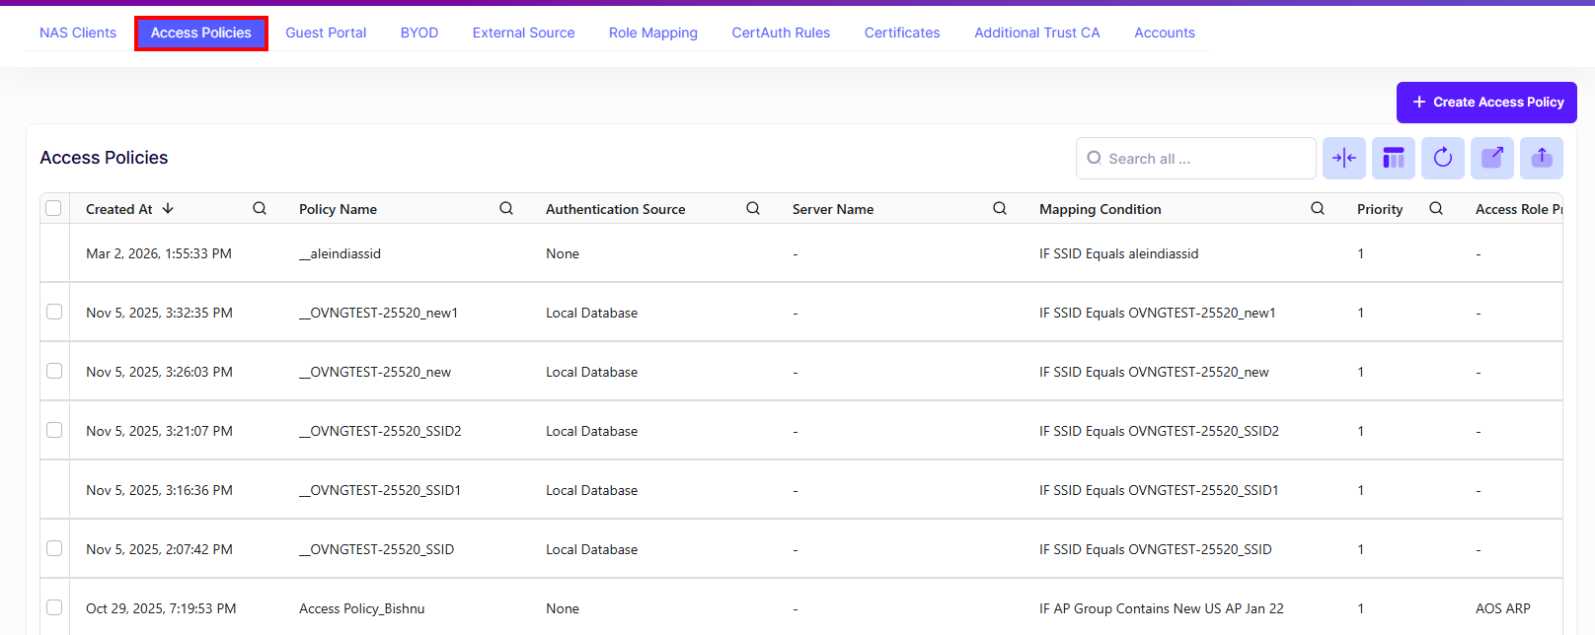
Task: Open Mapping Condition column search icon
Action: 1318,208
